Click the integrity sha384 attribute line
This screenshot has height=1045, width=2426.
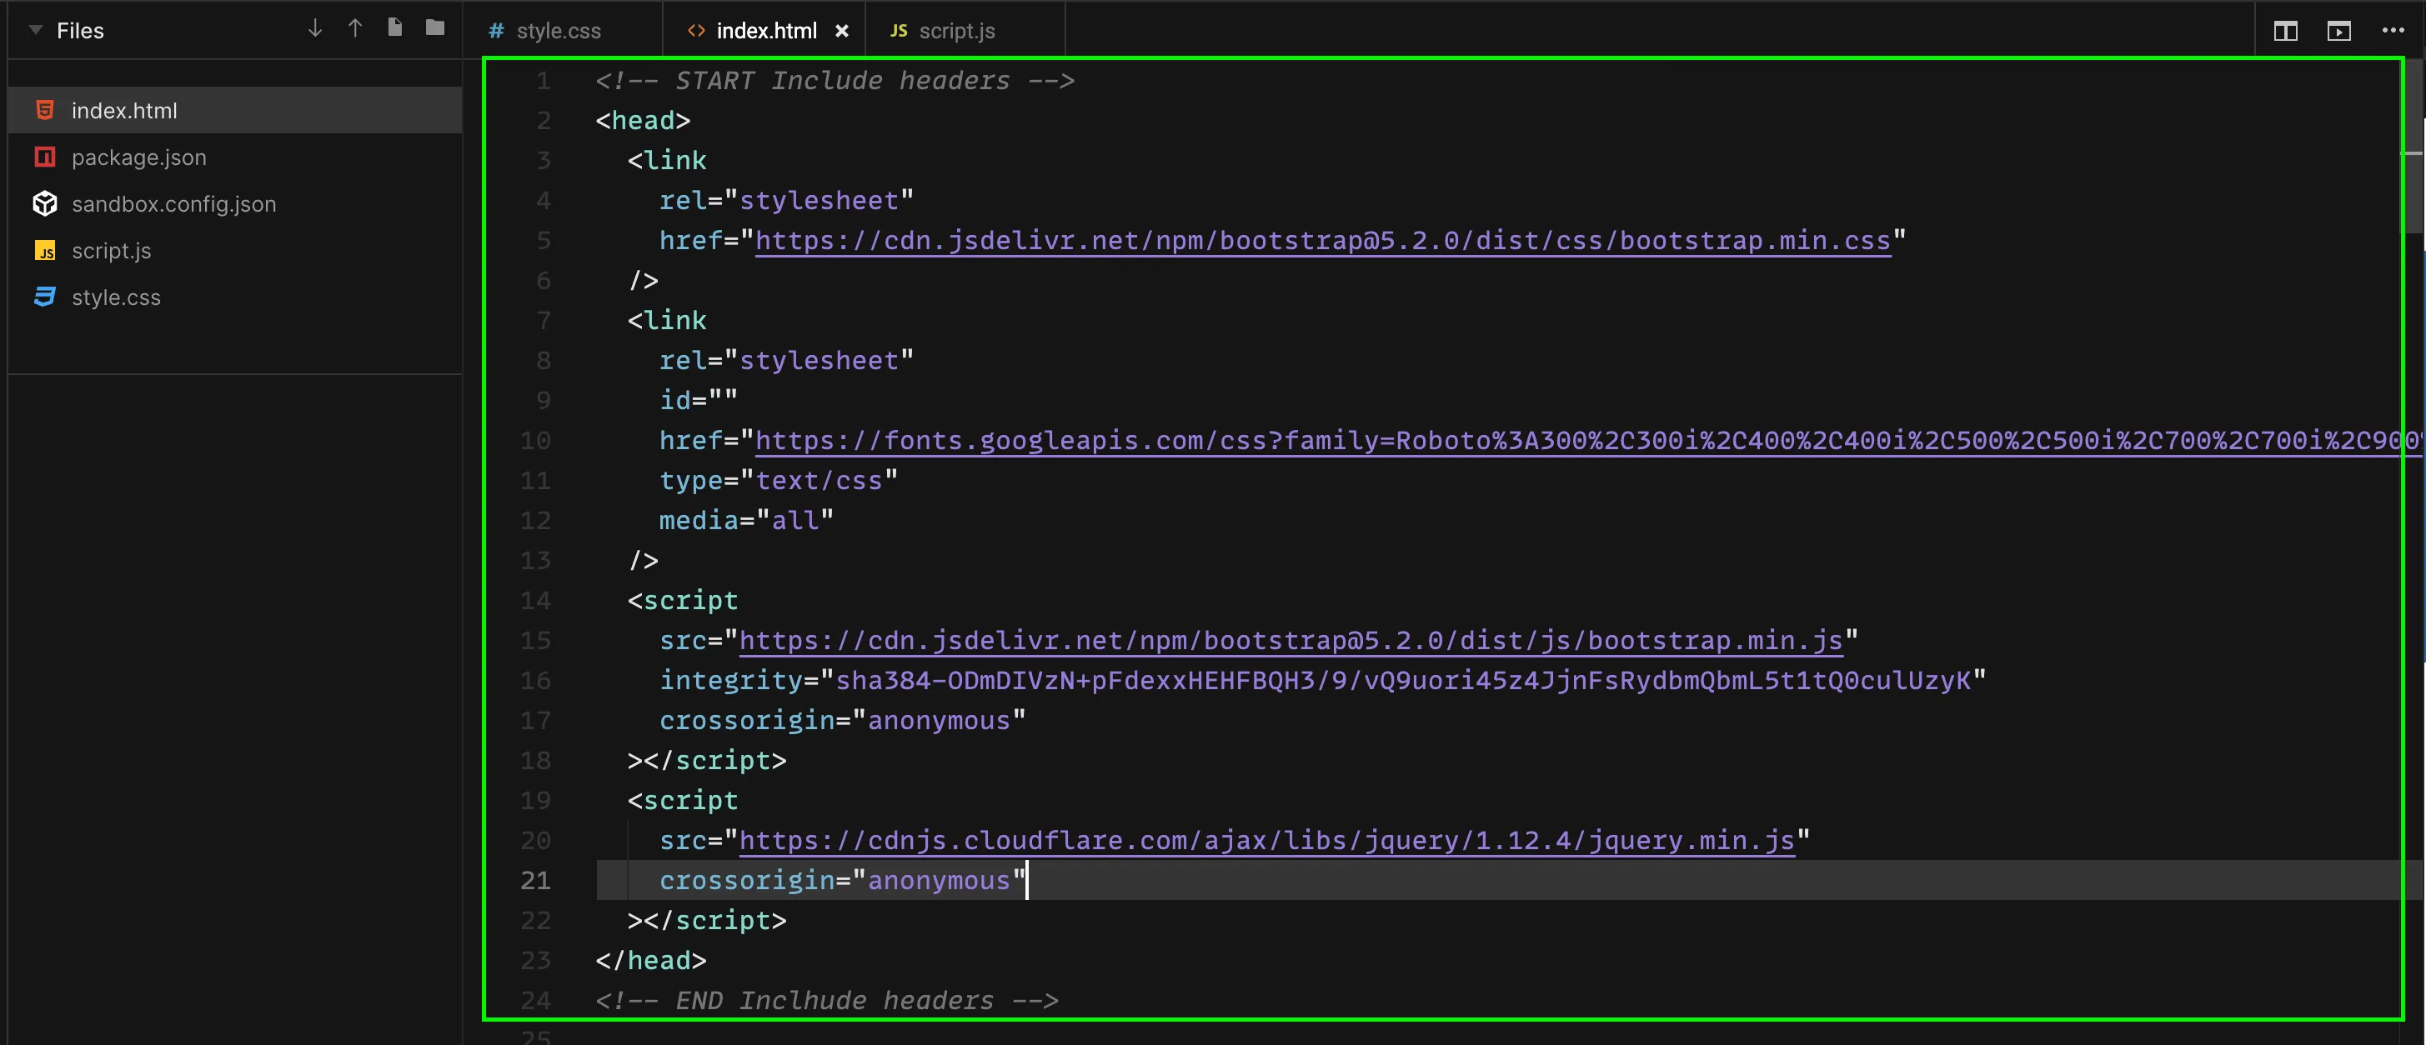[x=1322, y=681]
